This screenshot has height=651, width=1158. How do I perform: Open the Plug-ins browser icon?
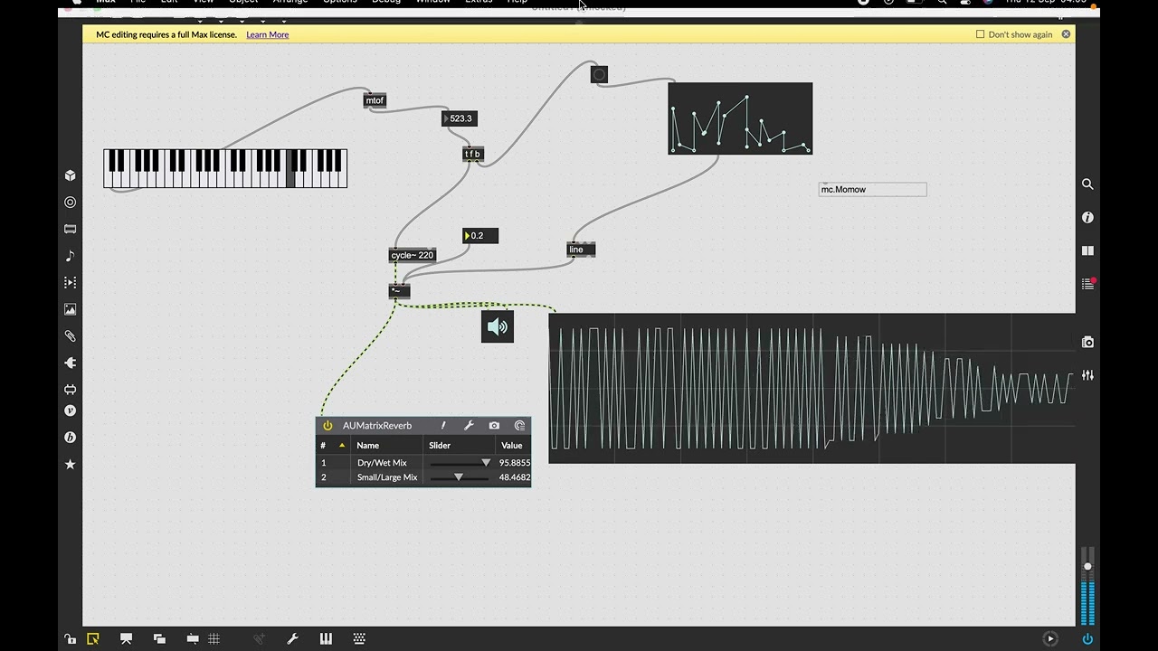(71, 363)
